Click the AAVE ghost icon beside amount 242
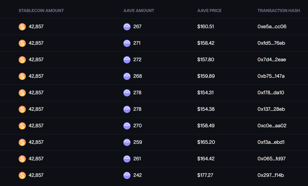 coord(127,176)
